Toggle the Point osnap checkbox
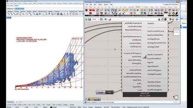Screen dimensions: 193x108 pos(18,105)
